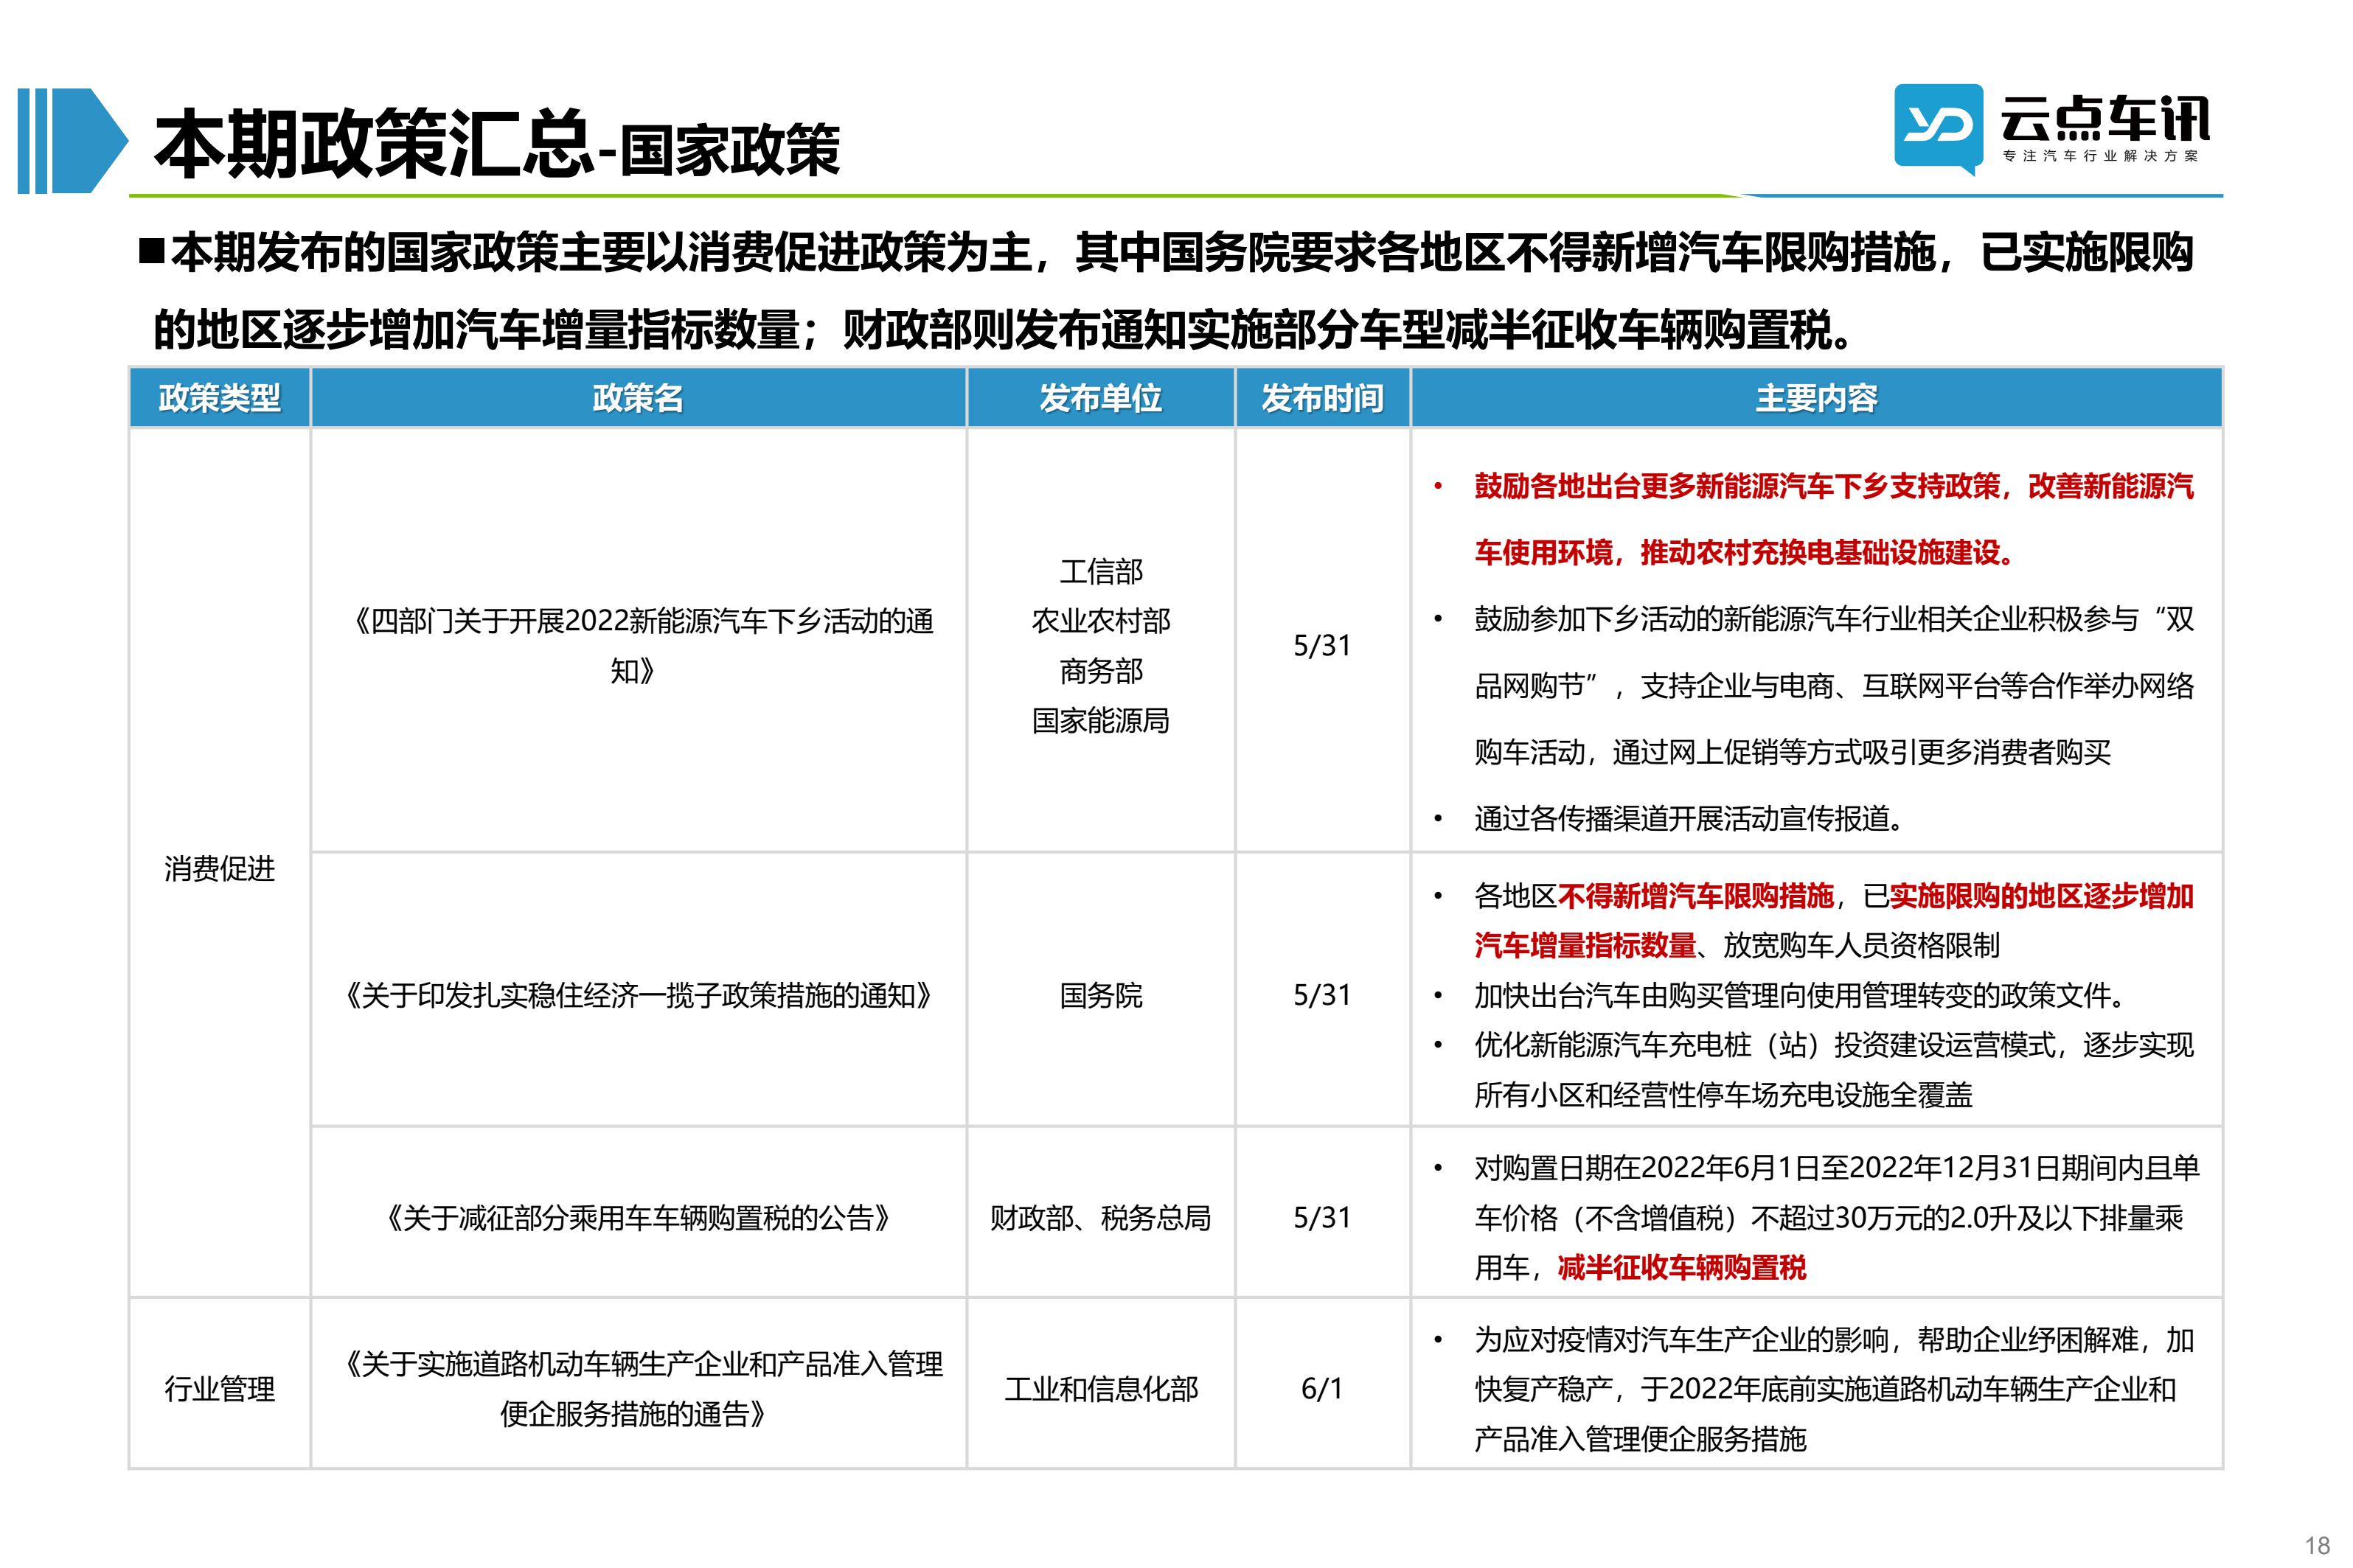Select the 消费促进 policy type cell
Screen dimensions: 2353x1568
219,868
